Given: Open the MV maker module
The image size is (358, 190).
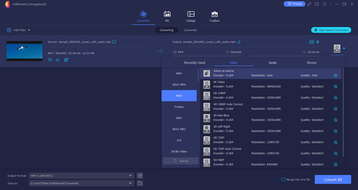Looking at the screenshot, I should [167, 17].
